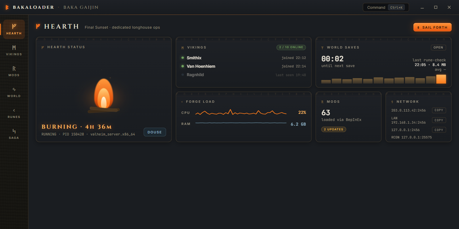Viewport: 459px width, 229px height.
Task: Open the 2 Updates mods badge
Action: point(333,129)
